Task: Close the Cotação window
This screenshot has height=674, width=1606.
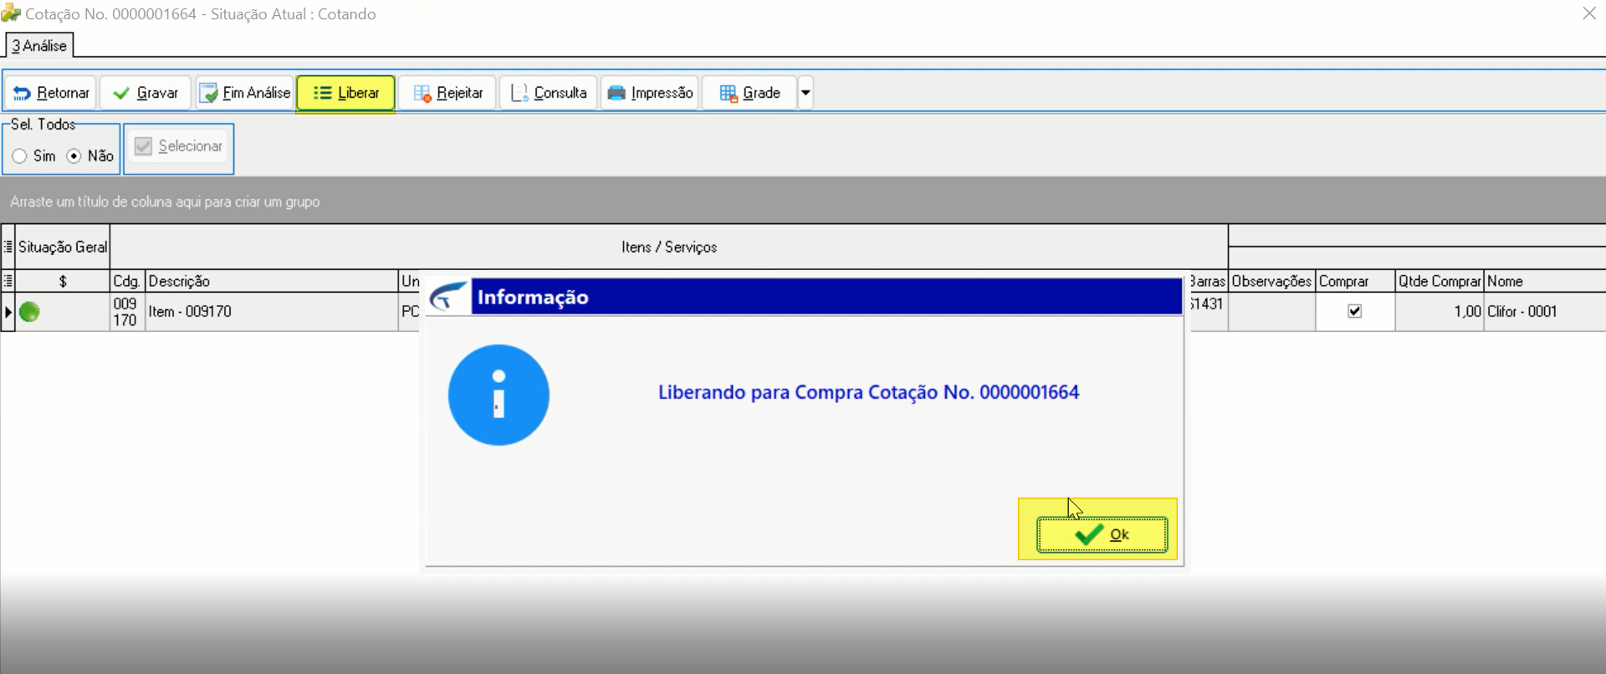Action: (1589, 13)
